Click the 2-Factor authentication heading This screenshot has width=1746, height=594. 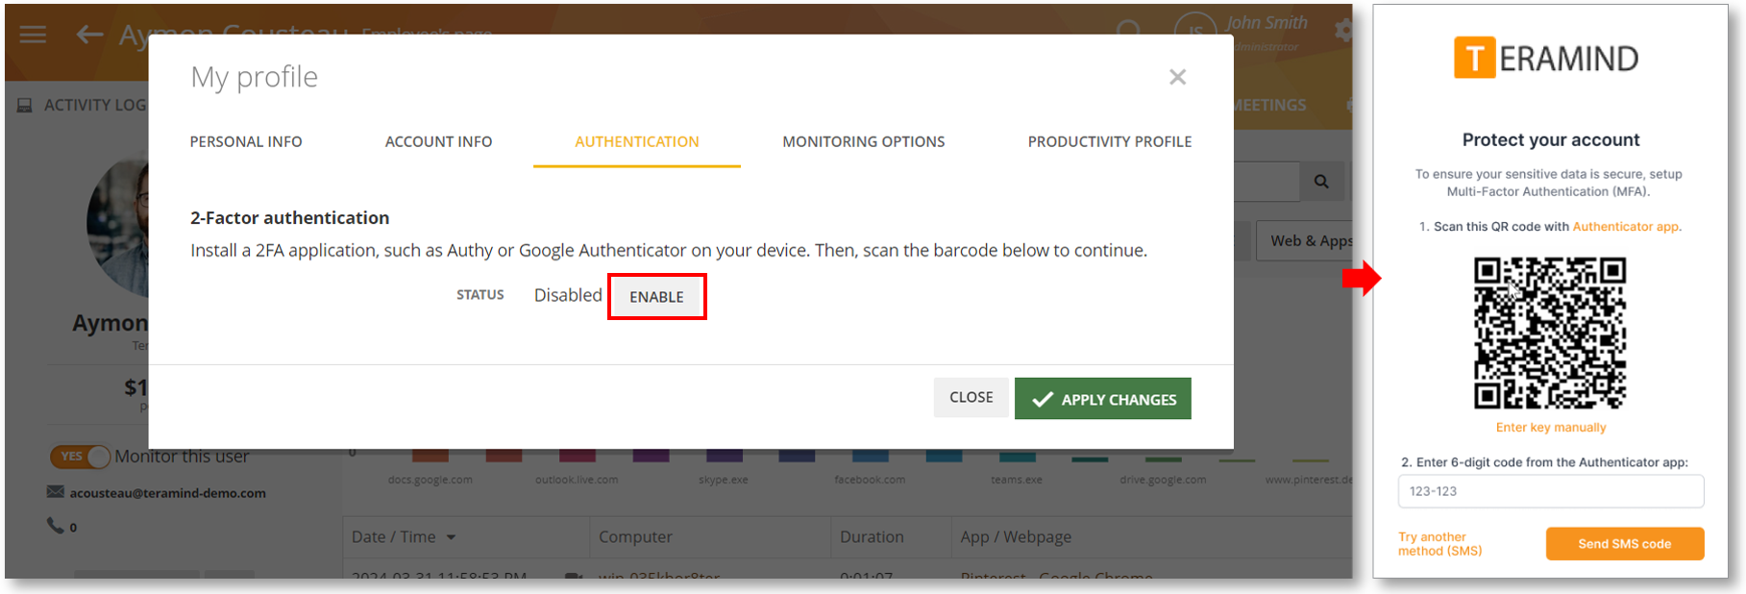(290, 218)
